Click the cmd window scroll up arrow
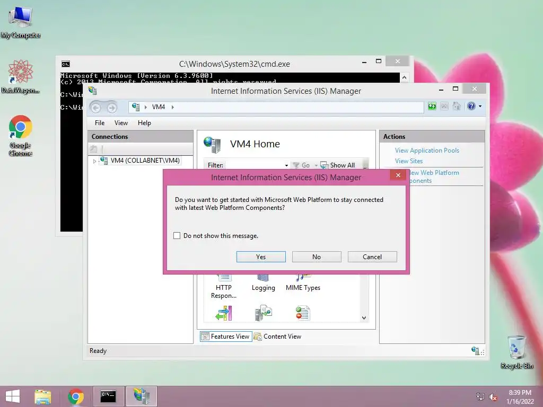Screen dimensions: 543x407 404,77
